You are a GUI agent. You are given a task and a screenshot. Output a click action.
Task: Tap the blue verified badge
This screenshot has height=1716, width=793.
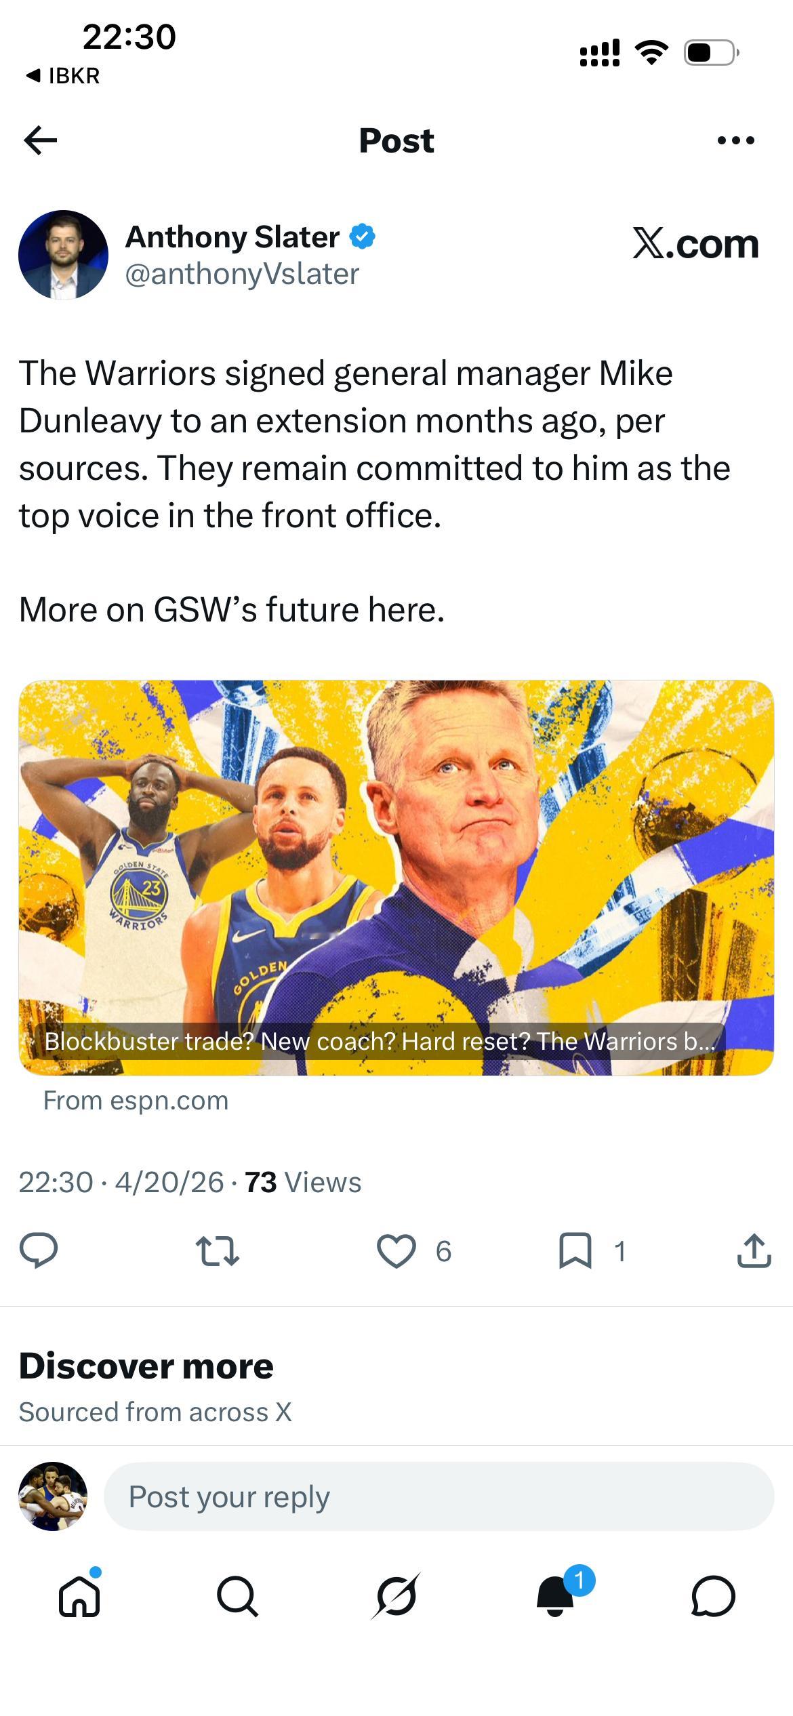(363, 237)
